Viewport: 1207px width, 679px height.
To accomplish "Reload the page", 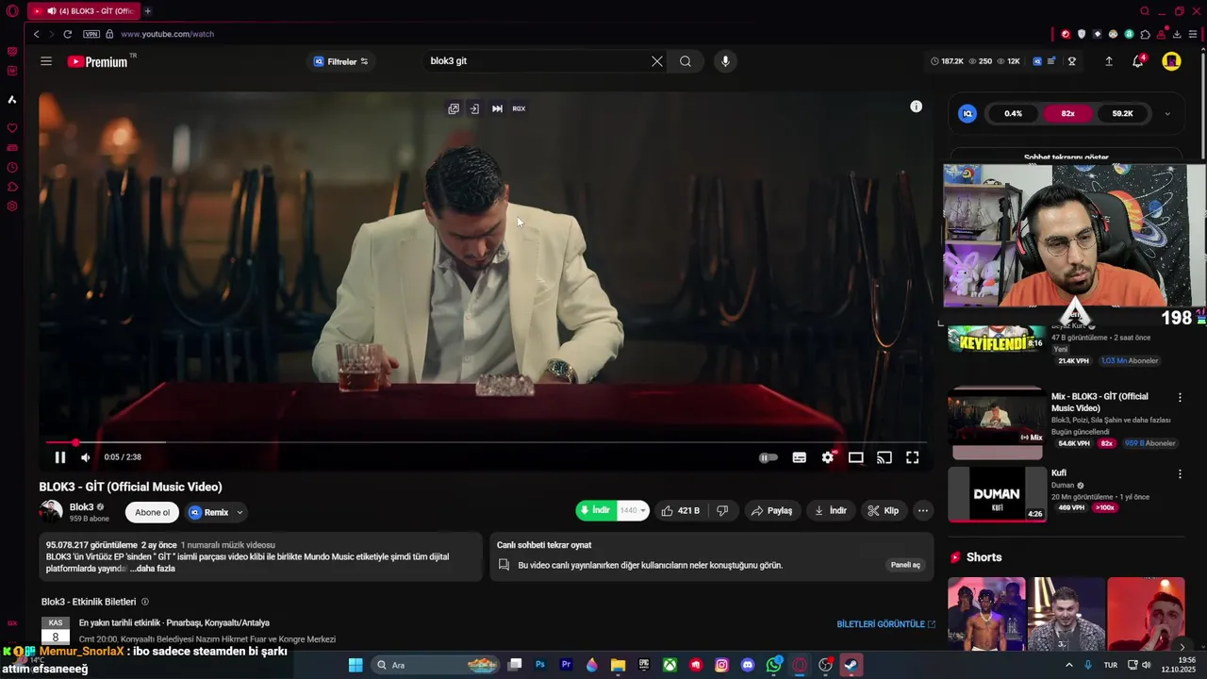I will pos(67,34).
